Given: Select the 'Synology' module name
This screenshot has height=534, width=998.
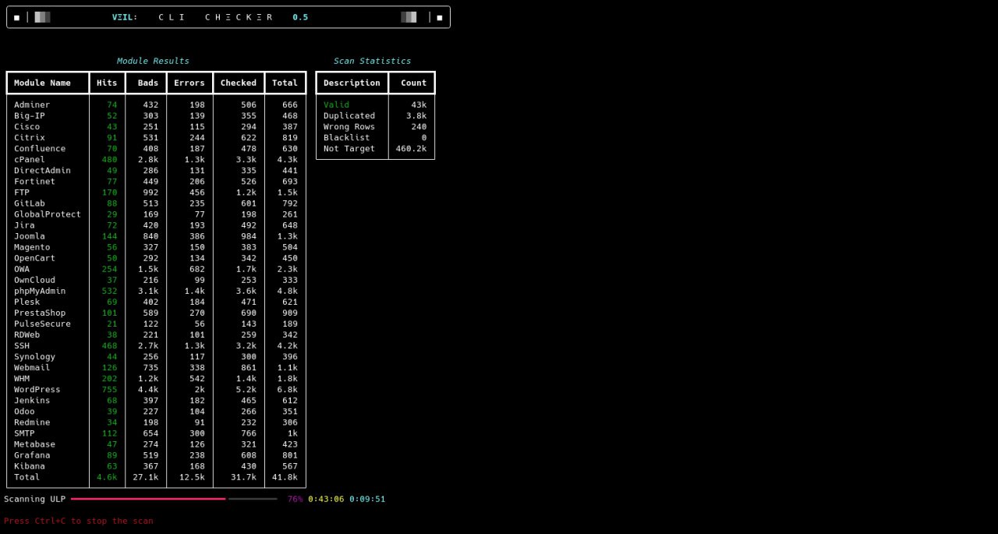Looking at the screenshot, I should (x=34, y=355).
